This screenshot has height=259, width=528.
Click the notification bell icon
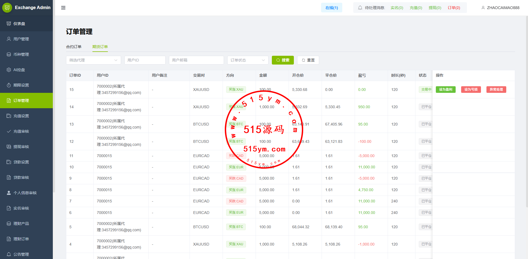coord(360,8)
